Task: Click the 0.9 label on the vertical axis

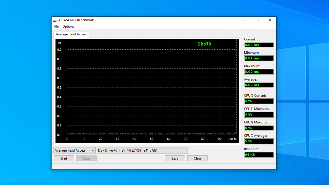Action: 59,50
